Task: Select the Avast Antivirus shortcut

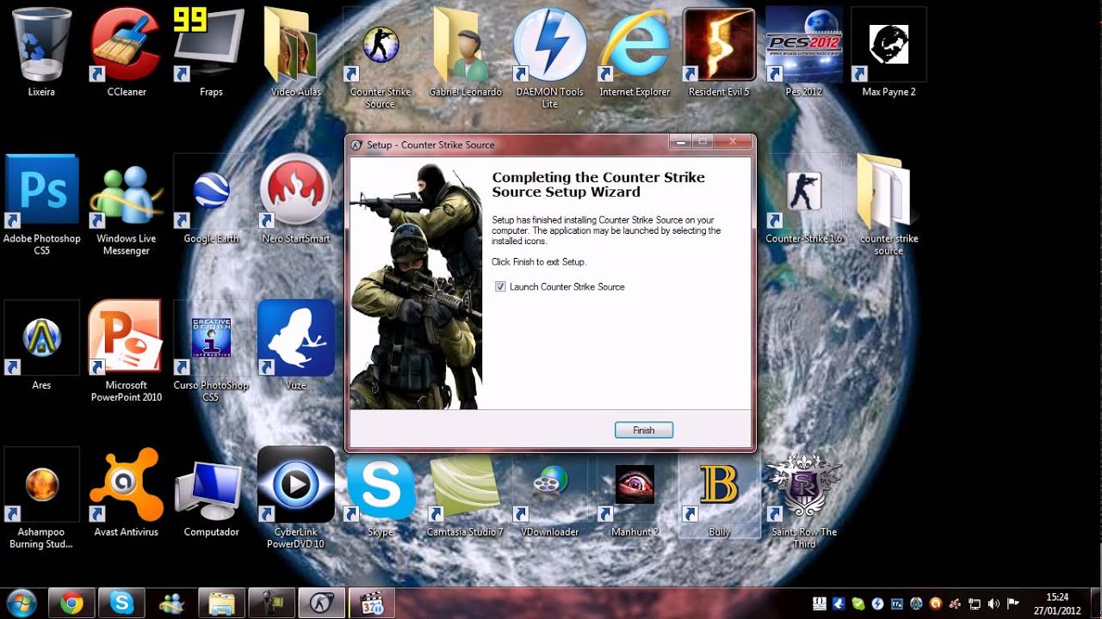Action: pyautogui.click(x=127, y=492)
